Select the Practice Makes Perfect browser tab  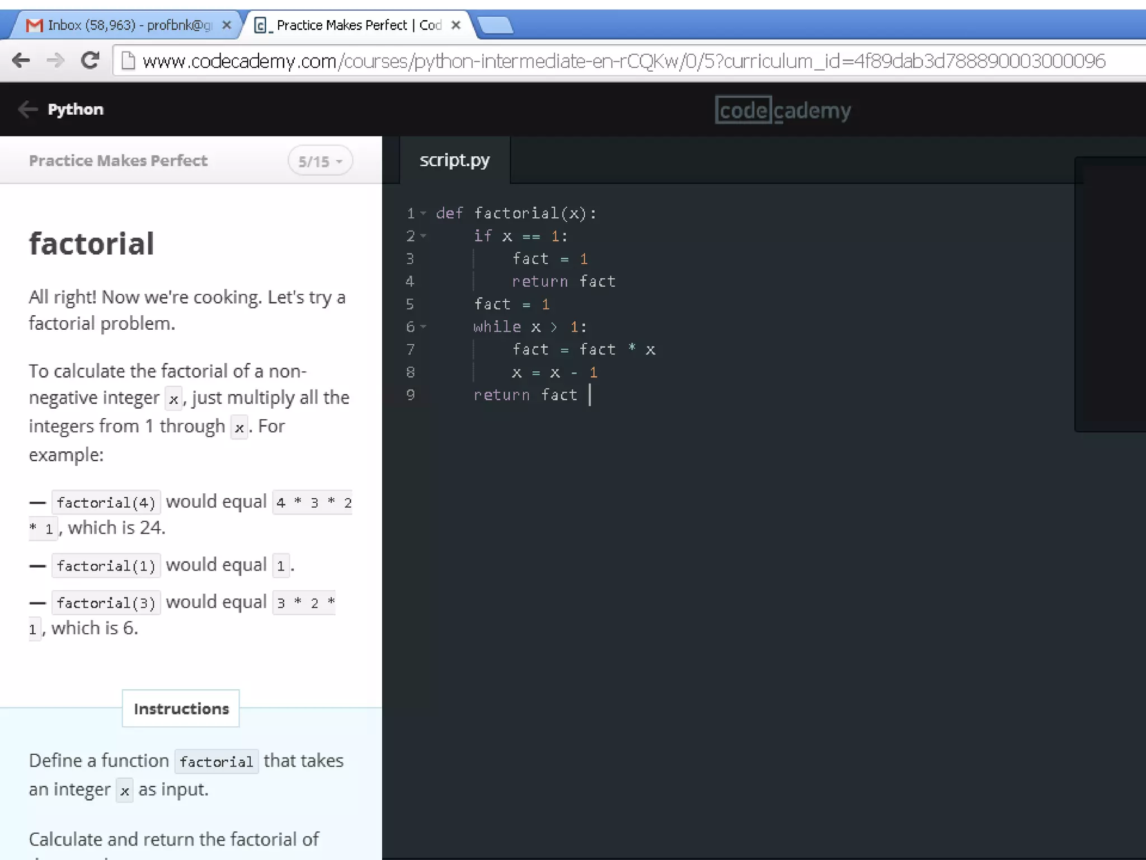358,25
